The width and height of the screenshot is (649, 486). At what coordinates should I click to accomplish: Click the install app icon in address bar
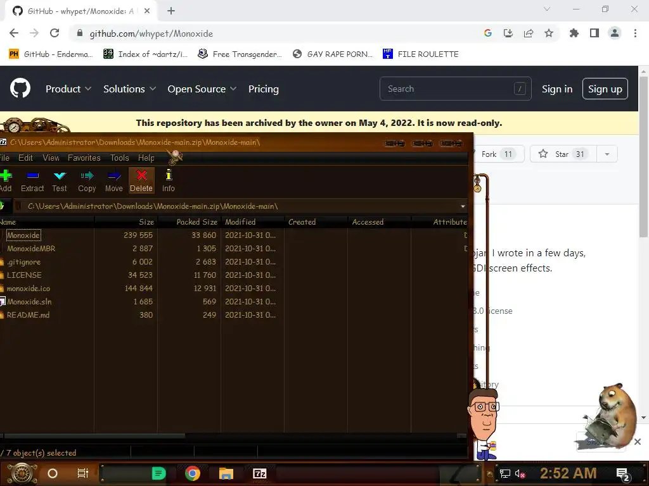[508, 33]
